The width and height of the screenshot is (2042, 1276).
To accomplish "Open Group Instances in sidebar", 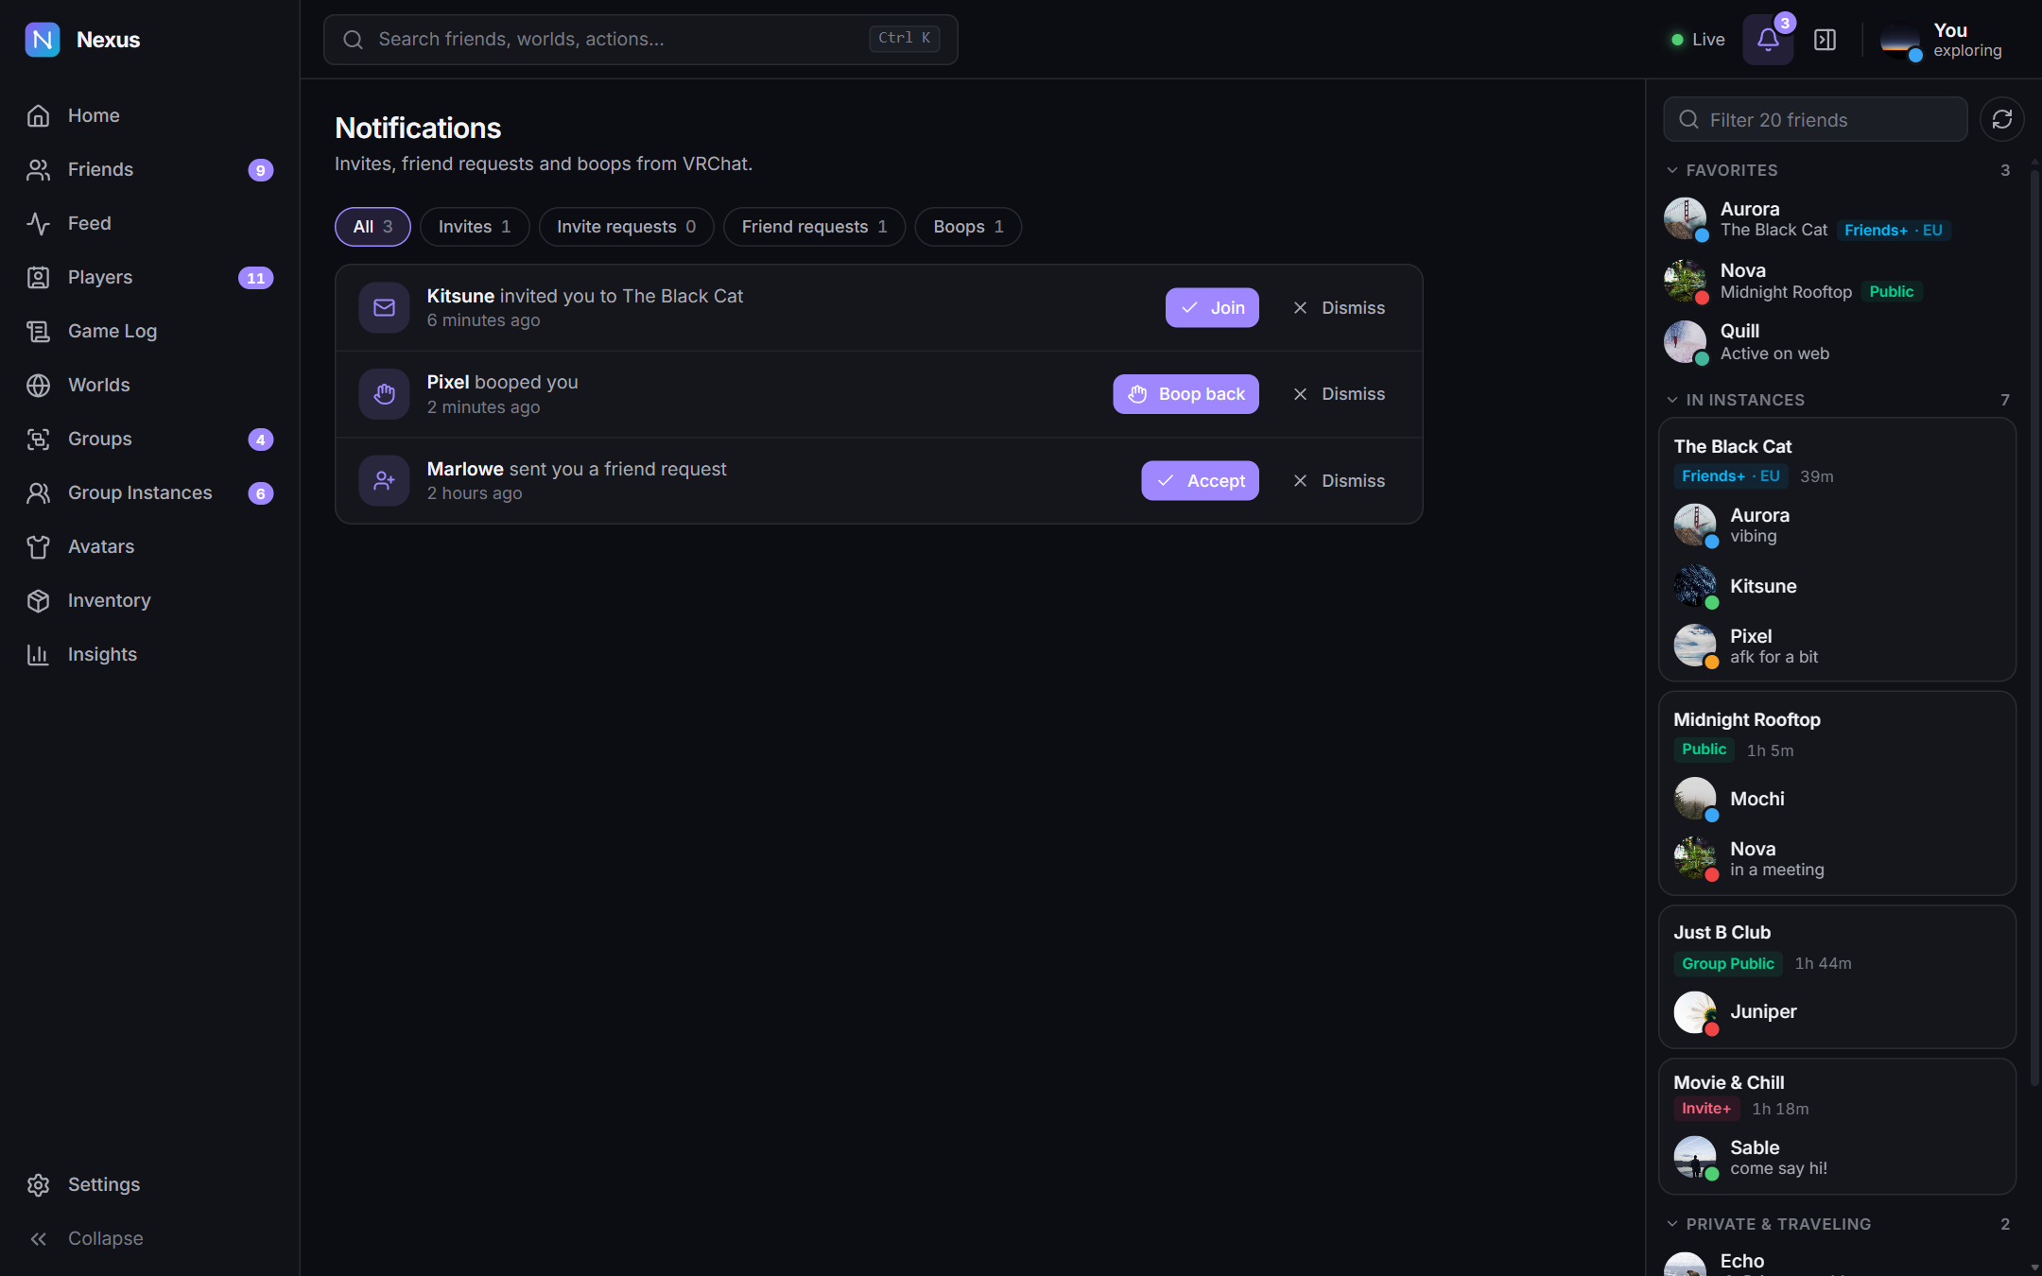I will (150, 492).
